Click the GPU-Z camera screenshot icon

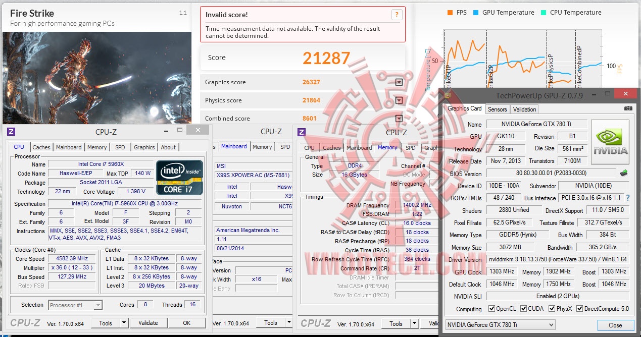pos(628,108)
